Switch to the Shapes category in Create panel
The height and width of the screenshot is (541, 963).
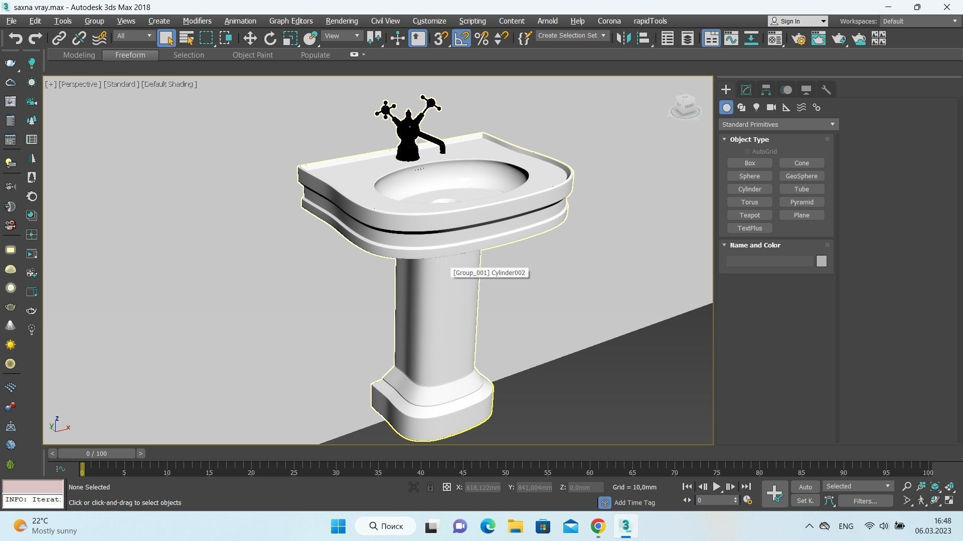click(x=742, y=107)
